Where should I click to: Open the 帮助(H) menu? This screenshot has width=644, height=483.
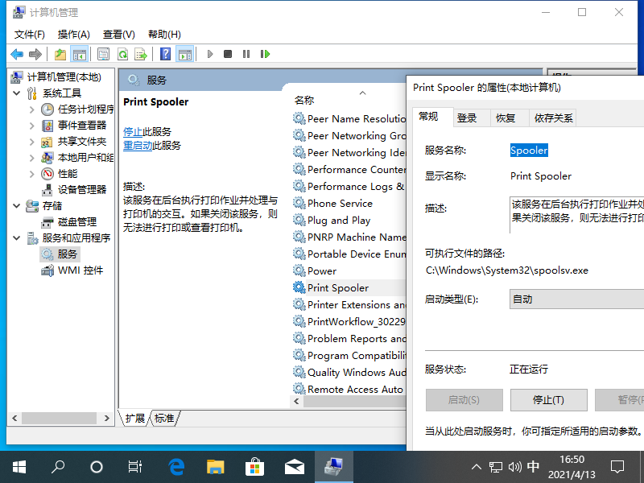[164, 35]
